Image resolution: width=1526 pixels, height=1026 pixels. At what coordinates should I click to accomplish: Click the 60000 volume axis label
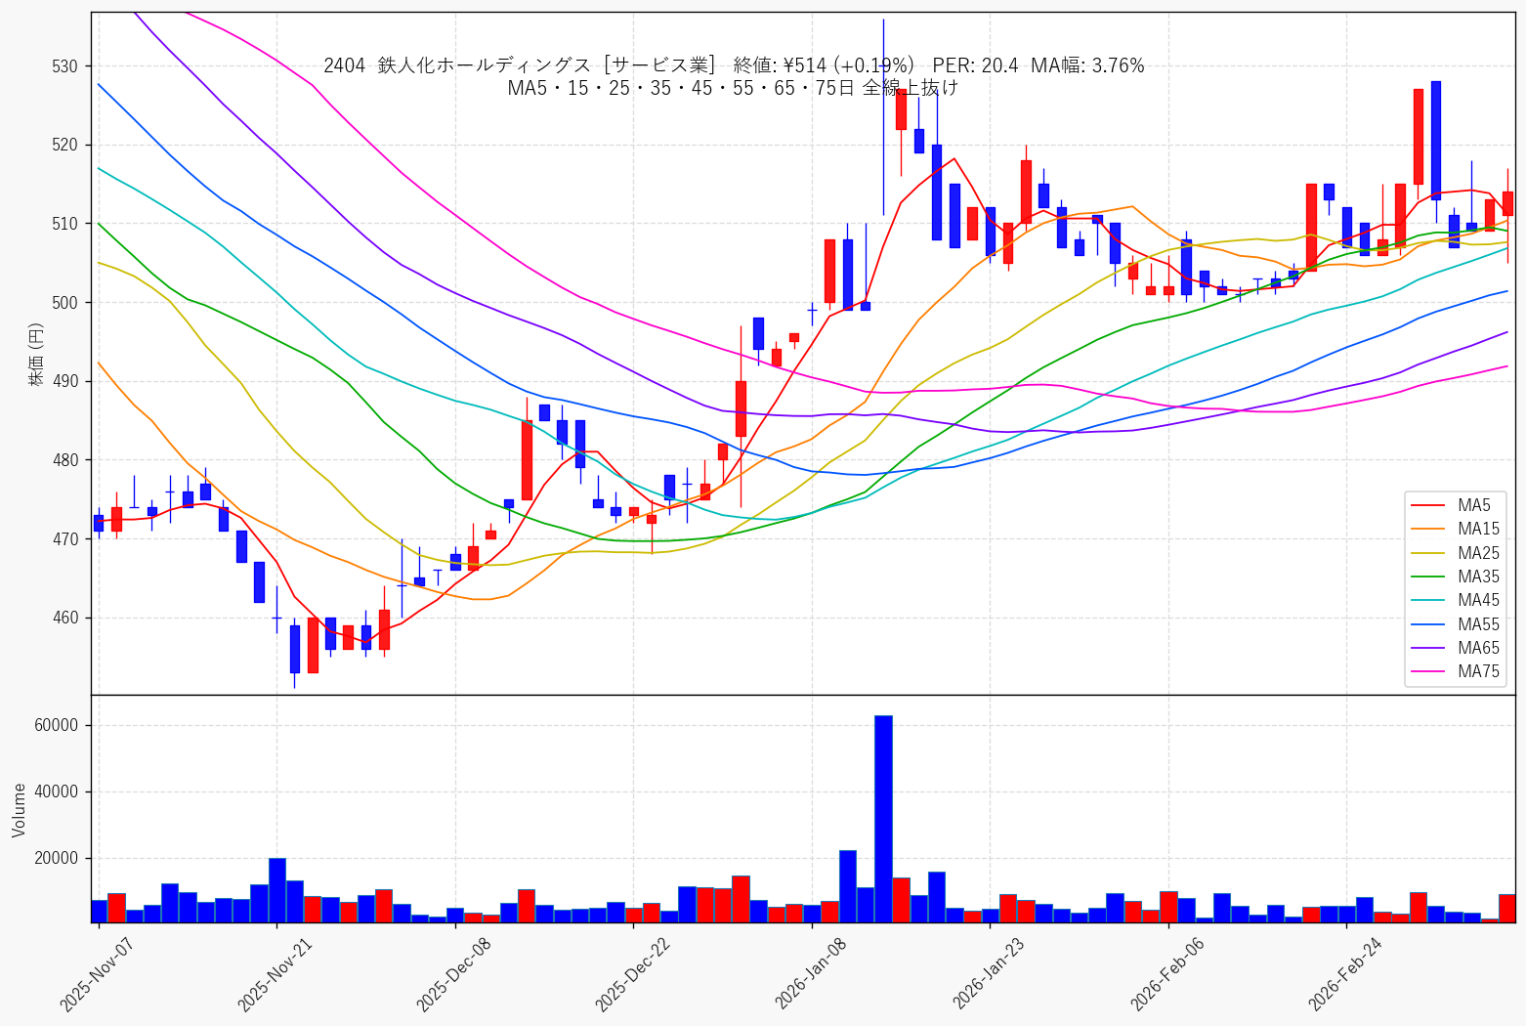click(57, 726)
